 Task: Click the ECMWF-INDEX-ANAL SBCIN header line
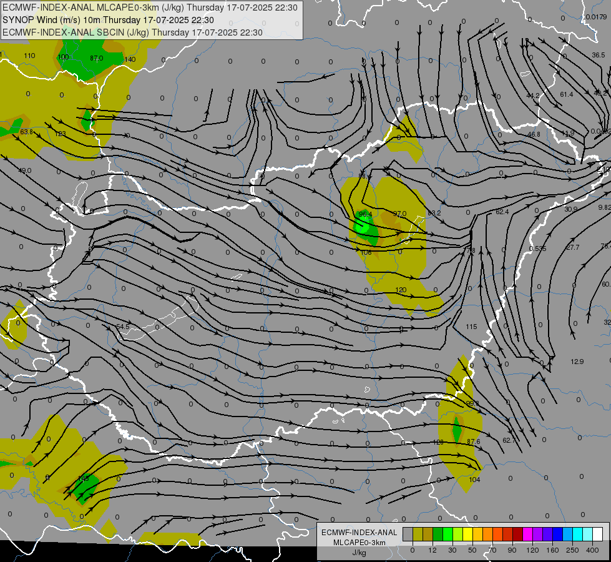(132, 32)
